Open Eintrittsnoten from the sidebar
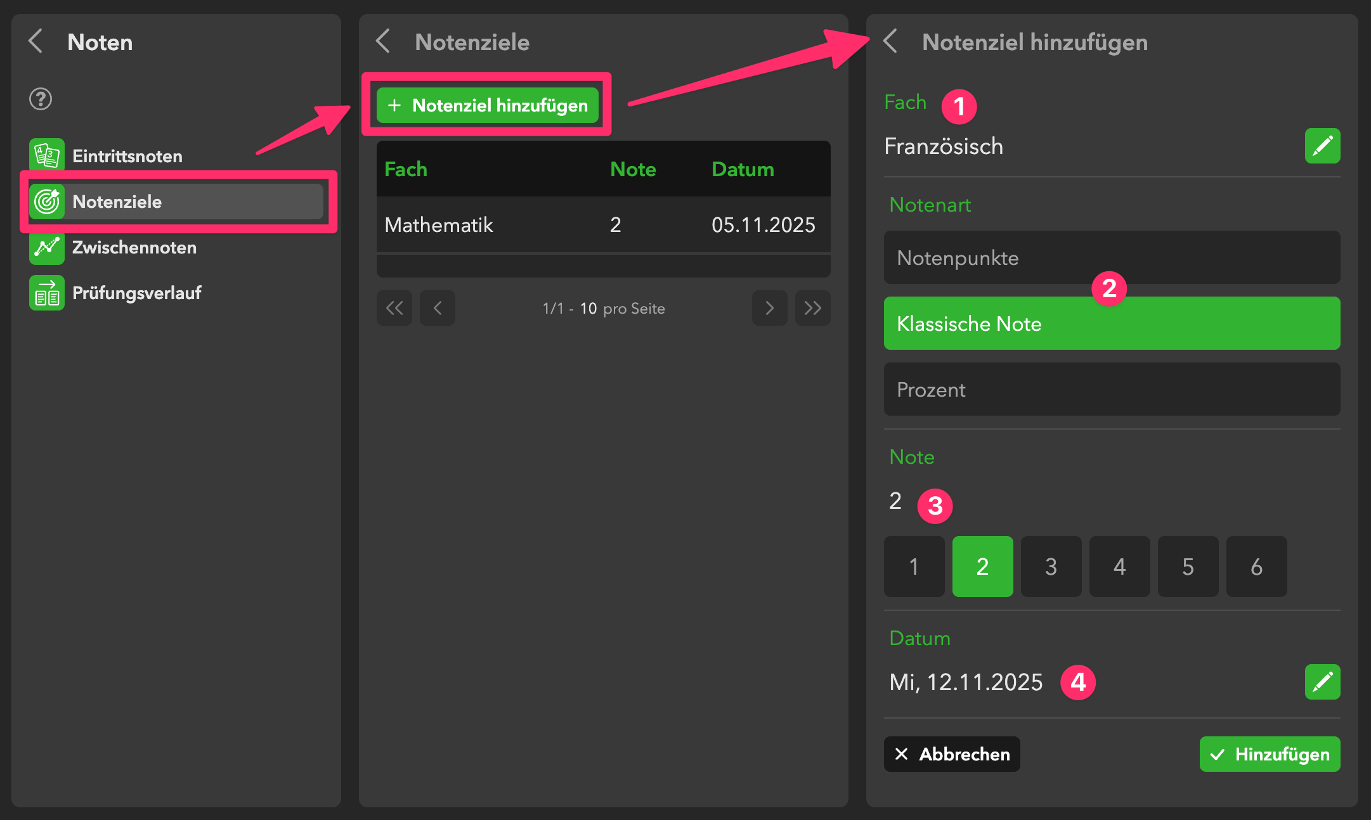 127,156
